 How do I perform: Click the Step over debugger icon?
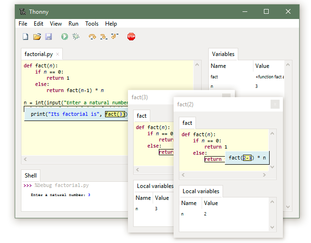tap(92, 37)
